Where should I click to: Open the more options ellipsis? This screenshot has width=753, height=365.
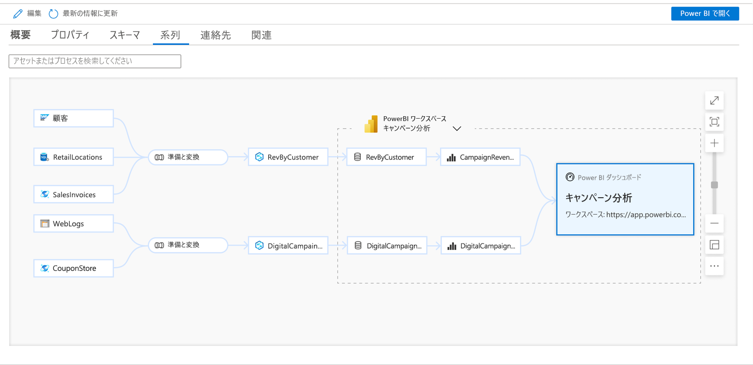click(x=714, y=266)
